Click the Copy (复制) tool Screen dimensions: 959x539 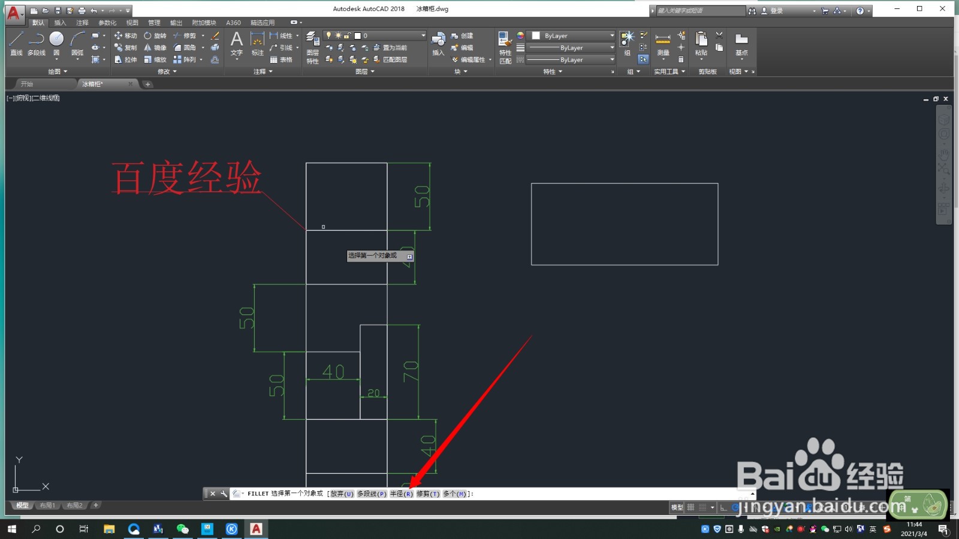pos(125,48)
